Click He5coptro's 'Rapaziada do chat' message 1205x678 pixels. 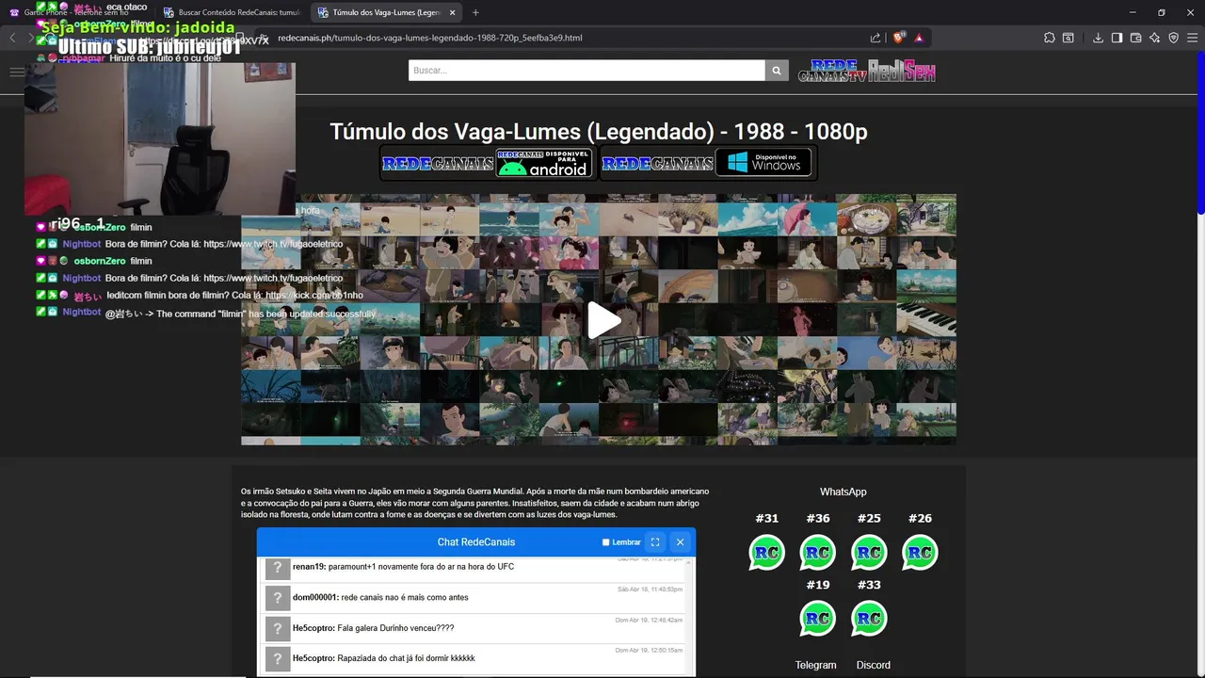(x=476, y=658)
